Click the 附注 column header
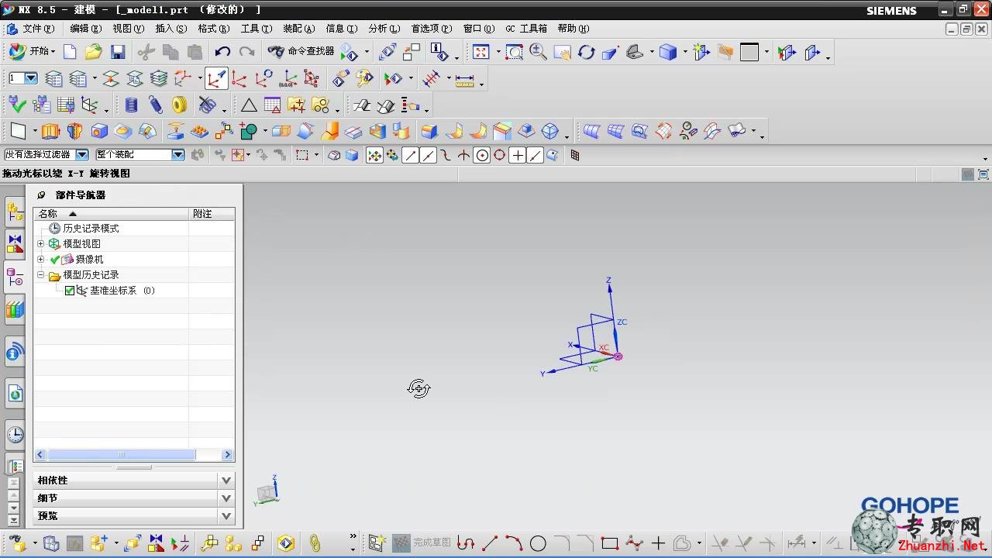992x558 pixels. (x=212, y=213)
